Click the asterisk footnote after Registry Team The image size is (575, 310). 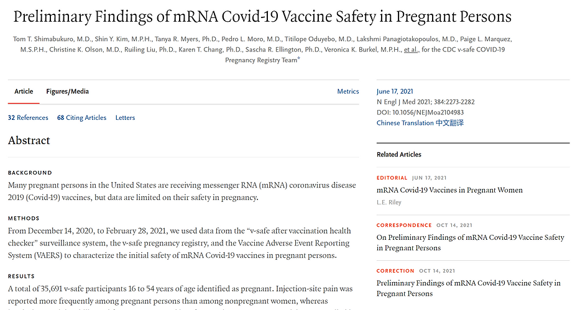(298, 58)
